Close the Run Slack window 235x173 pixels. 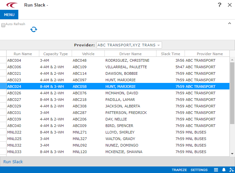click(230, 5)
